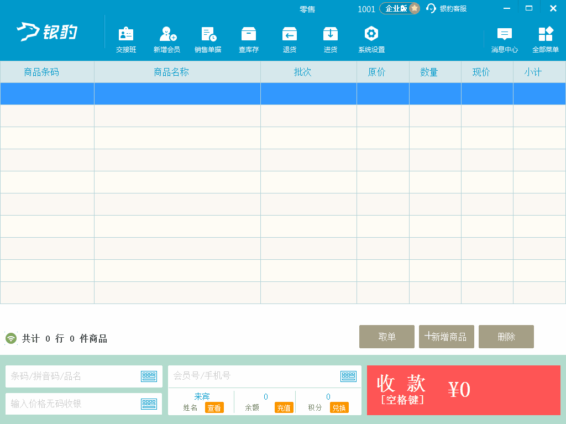Click the 商品名称 column header

[177, 72]
